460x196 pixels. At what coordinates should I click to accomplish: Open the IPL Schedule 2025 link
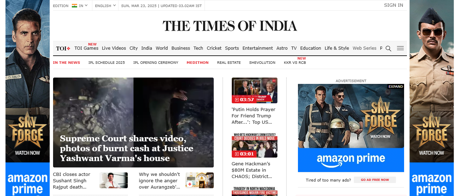(107, 63)
